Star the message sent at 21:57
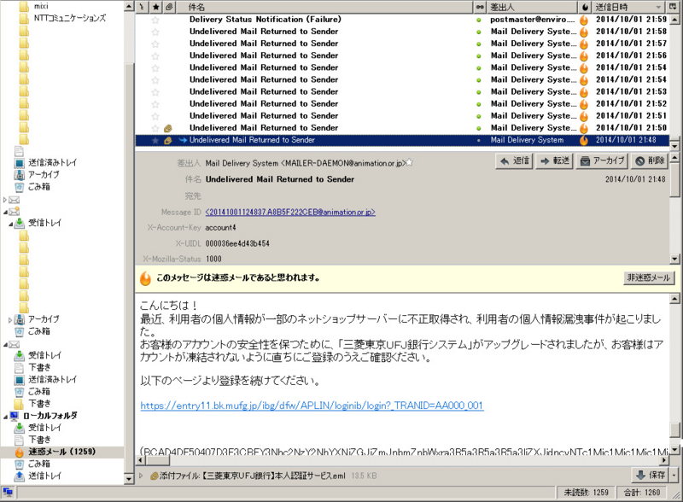The height and width of the screenshot is (502, 683). [x=155, y=44]
